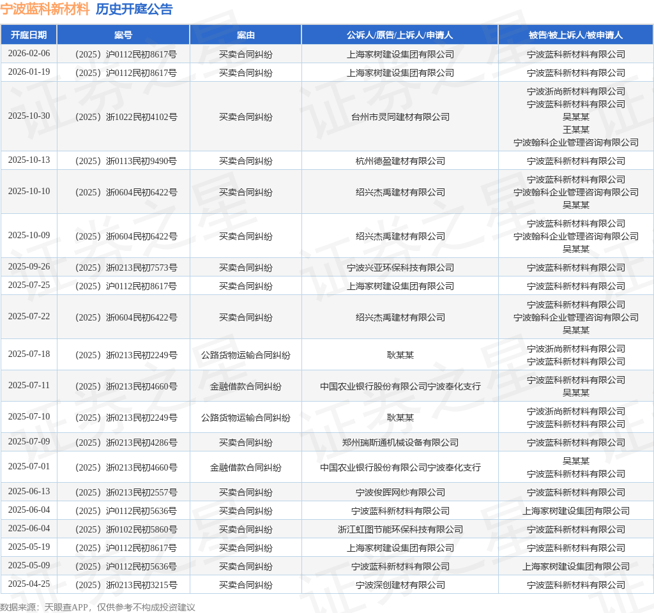The image size is (654, 613).
Task: Click date cell 2025-07-22
Action: click(29, 317)
